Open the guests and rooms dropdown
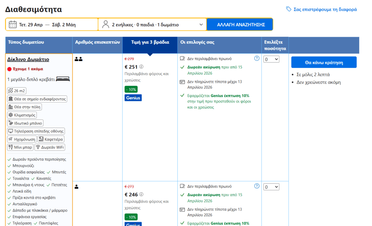This screenshot has height=226, width=372. [x=152, y=25]
